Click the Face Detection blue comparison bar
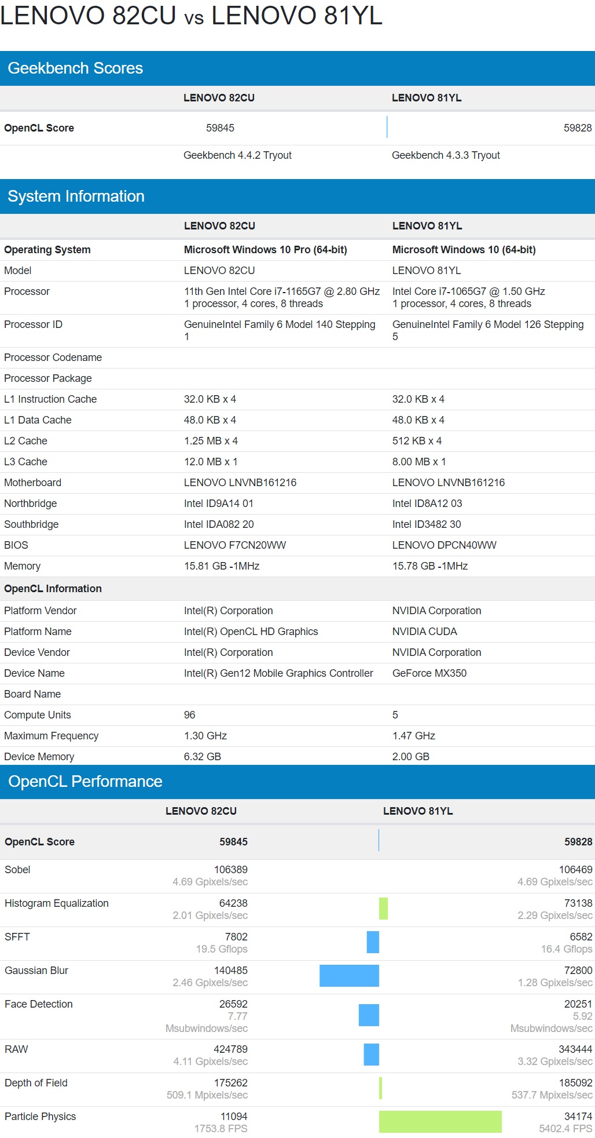 click(369, 1015)
